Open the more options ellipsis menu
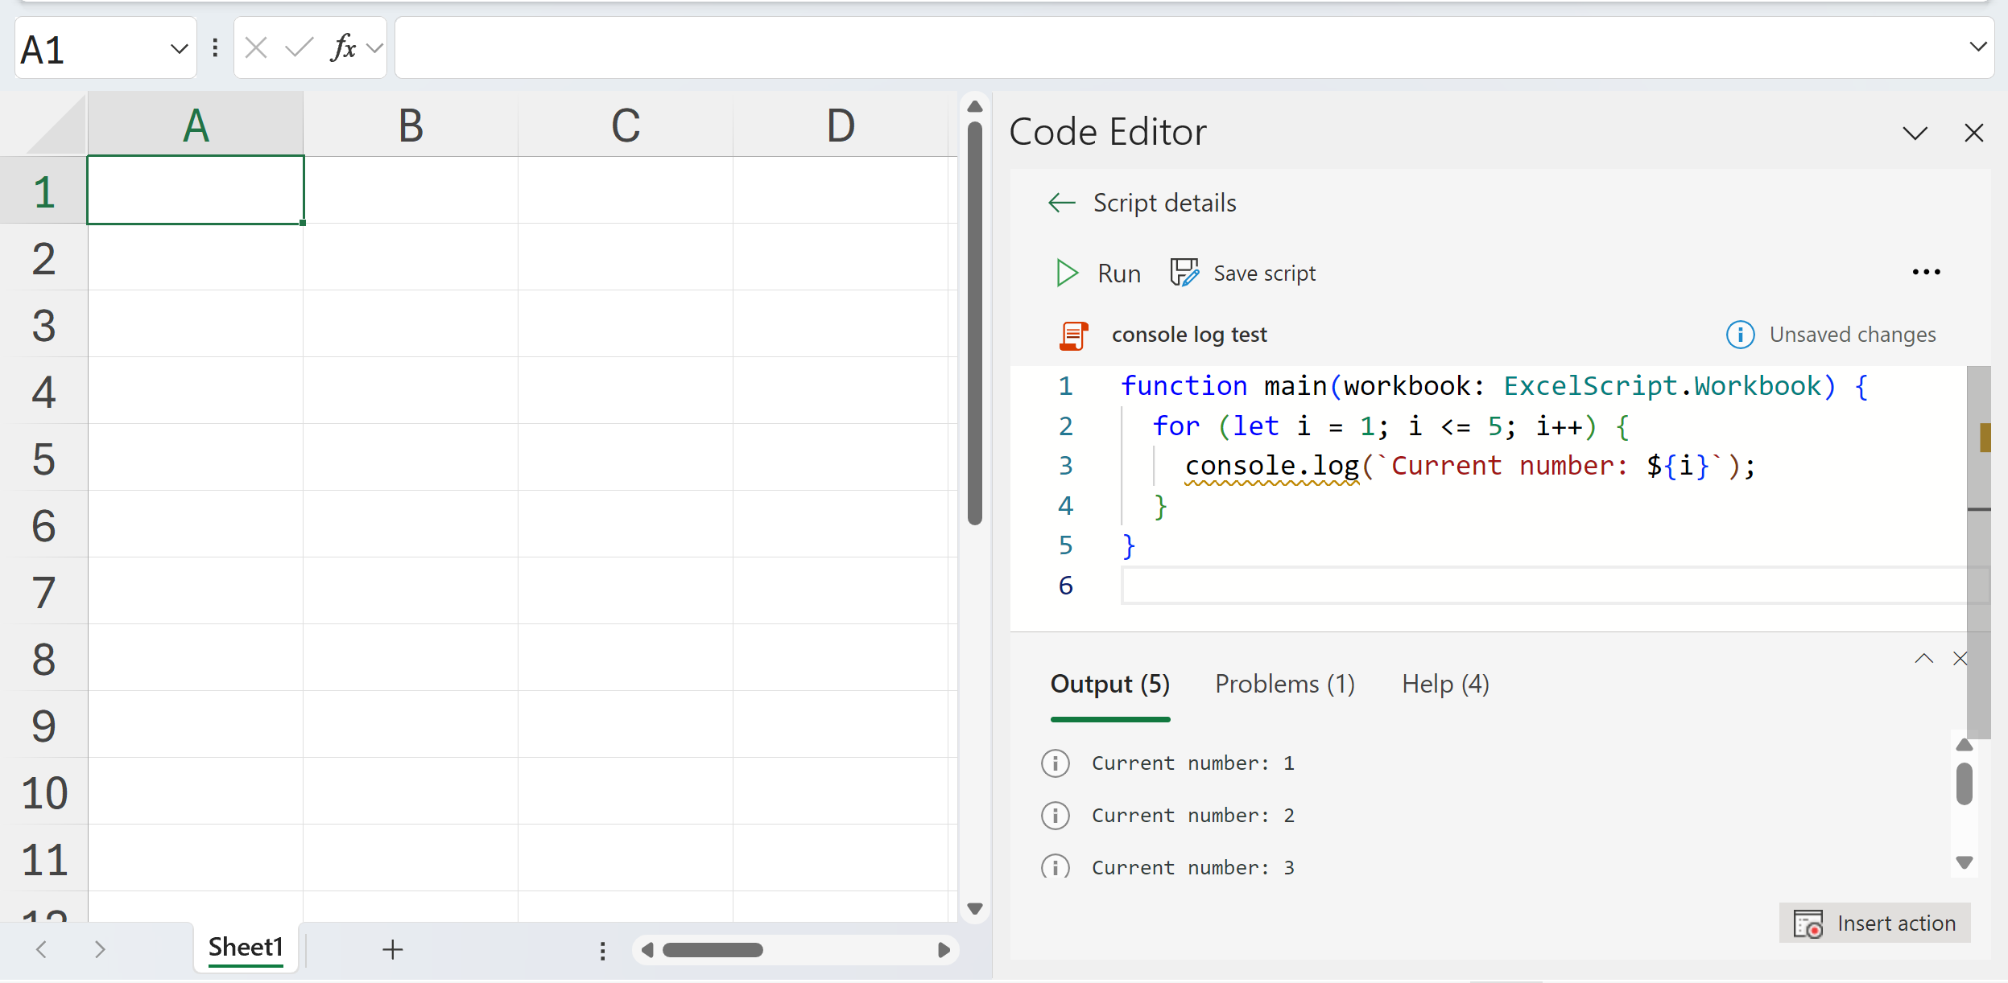Viewport: 2008px width, 983px height. pyautogui.click(x=1925, y=273)
